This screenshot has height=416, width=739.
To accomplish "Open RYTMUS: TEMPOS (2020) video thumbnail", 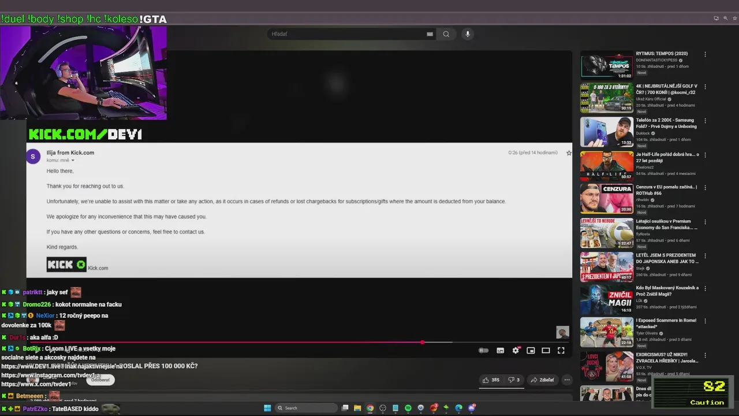I will point(607,65).
